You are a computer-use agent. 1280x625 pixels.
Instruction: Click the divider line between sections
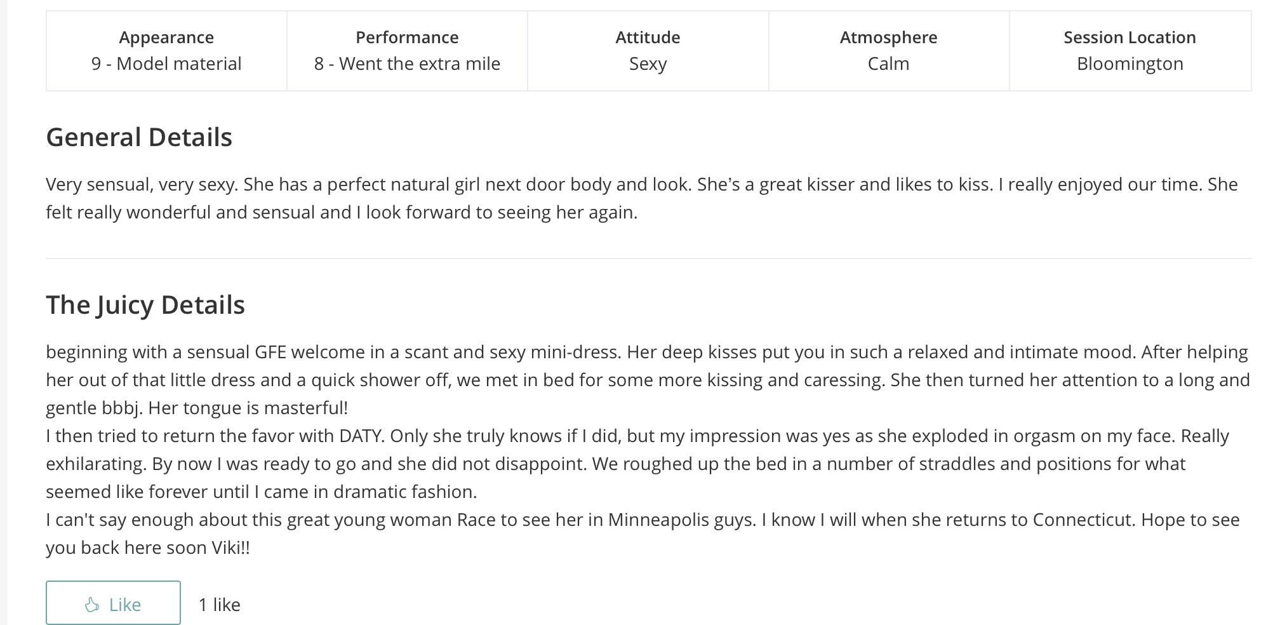tap(648, 259)
